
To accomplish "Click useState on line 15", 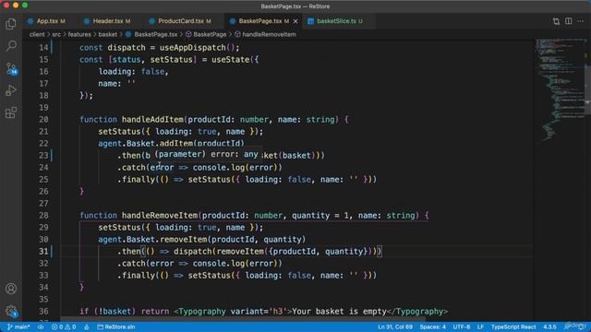I will 230,59.
